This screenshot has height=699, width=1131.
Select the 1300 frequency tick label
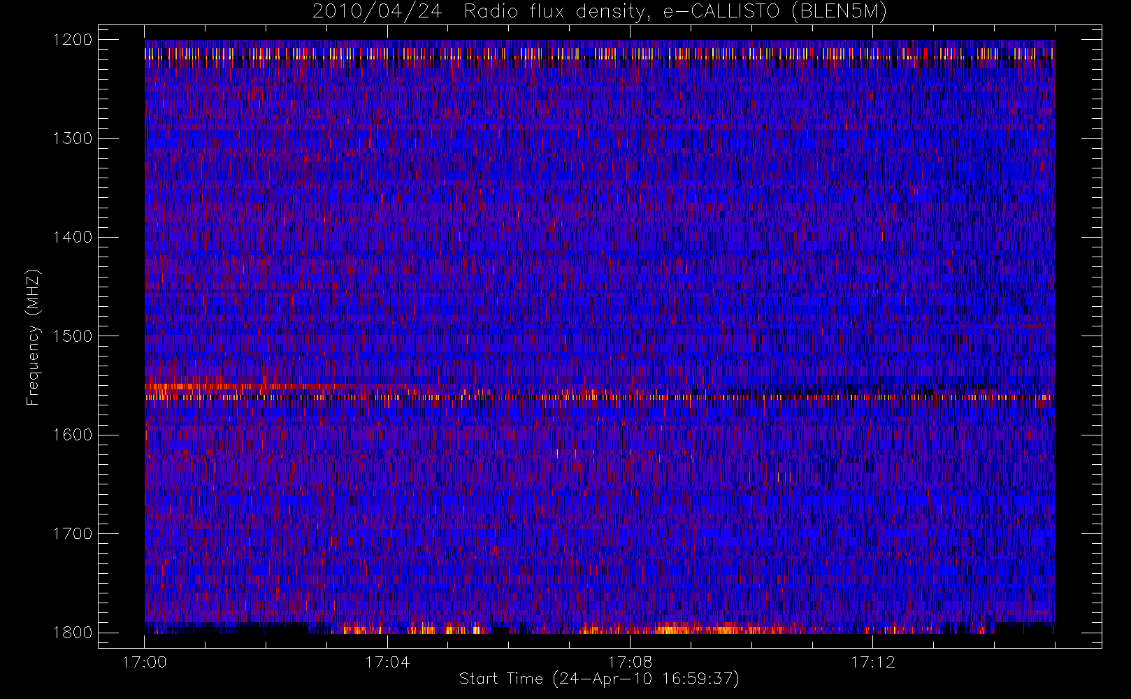73,138
